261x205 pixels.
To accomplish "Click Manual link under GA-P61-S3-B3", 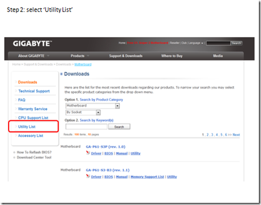I will coord(122,177).
